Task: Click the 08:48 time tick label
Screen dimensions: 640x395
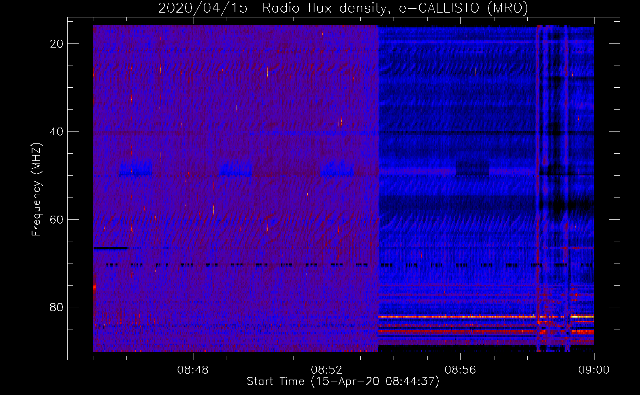Action: (x=193, y=370)
